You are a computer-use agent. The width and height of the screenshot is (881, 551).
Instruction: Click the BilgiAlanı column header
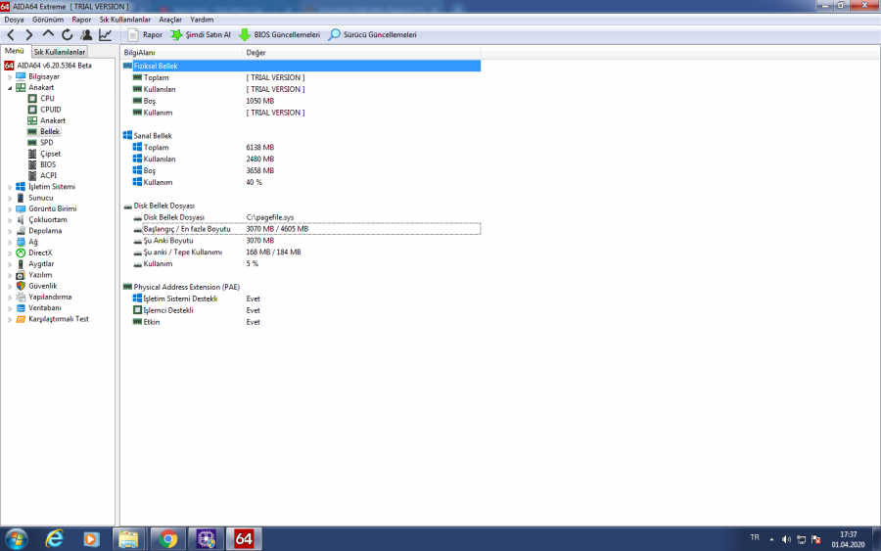tap(181, 53)
